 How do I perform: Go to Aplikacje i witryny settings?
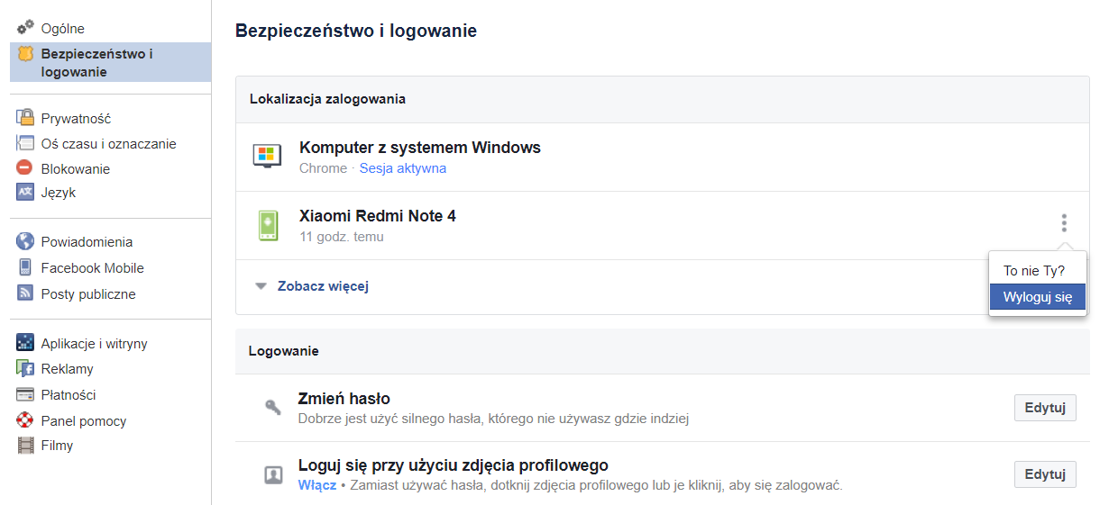[94, 343]
